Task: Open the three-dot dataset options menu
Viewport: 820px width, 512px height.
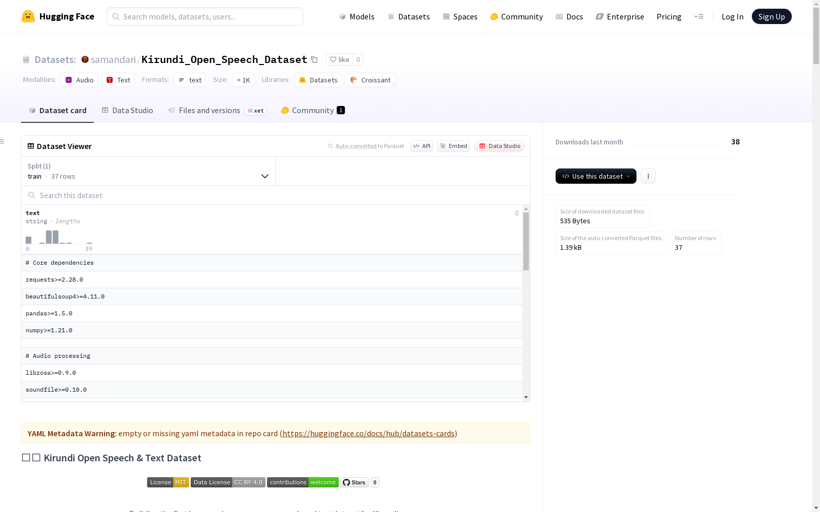Action: pyautogui.click(x=648, y=176)
